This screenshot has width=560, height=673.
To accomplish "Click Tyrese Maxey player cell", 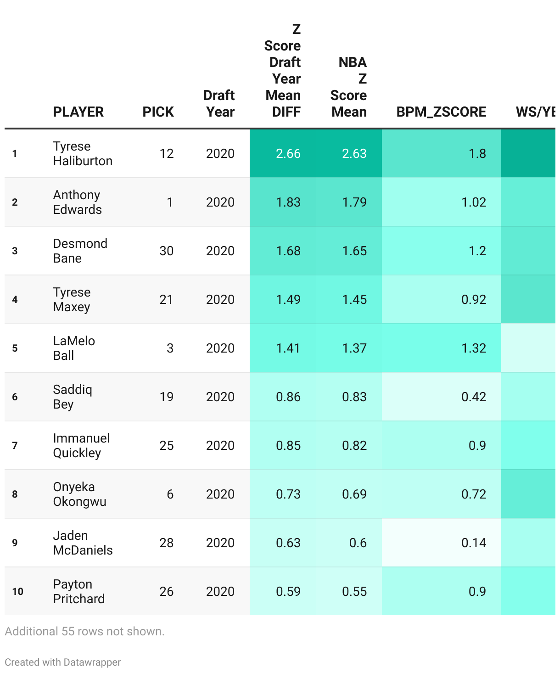I will [x=72, y=299].
